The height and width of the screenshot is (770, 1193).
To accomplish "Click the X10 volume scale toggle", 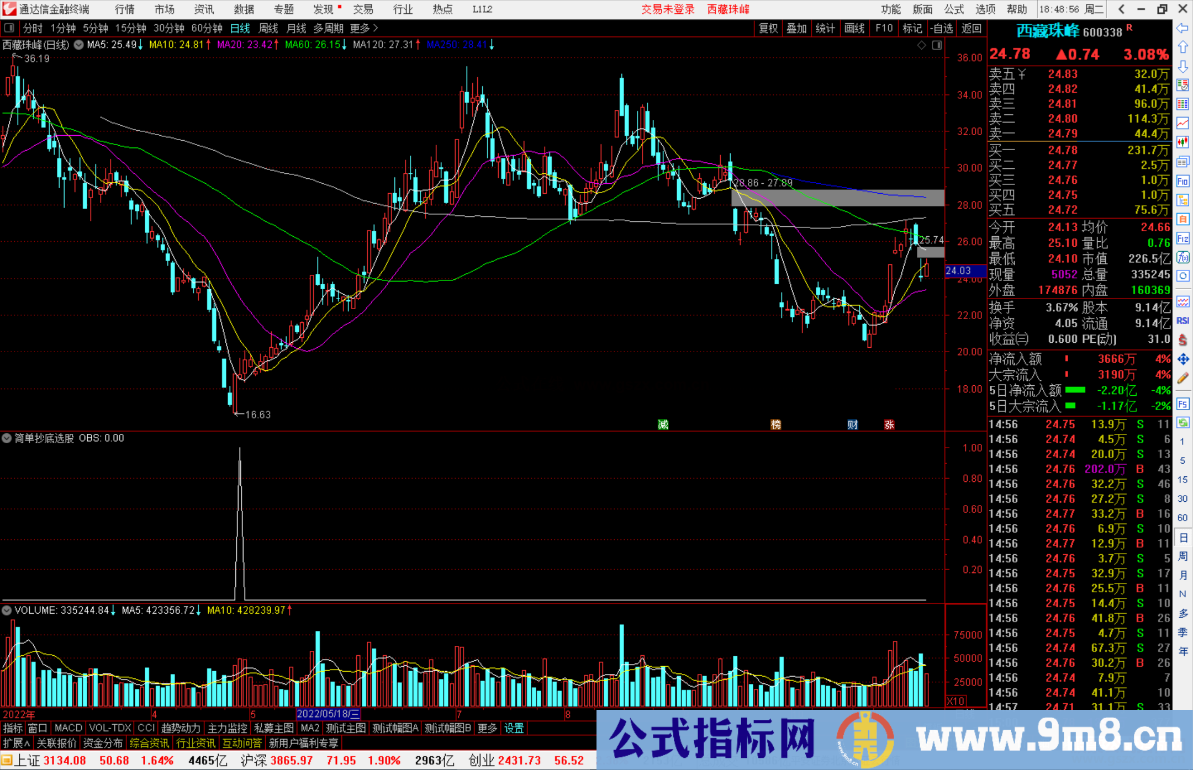I will [956, 701].
